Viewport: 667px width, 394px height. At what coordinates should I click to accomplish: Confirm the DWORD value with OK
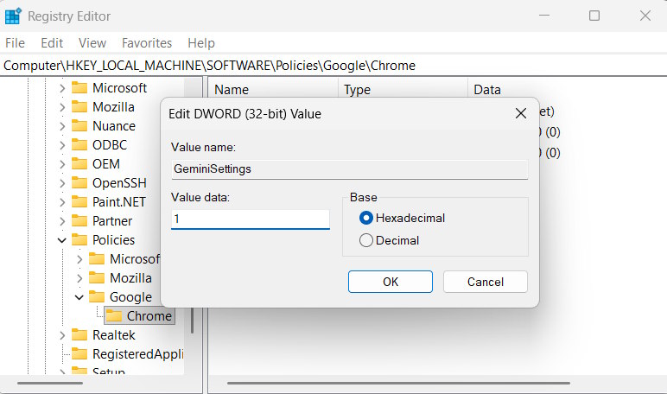click(390, 282)
